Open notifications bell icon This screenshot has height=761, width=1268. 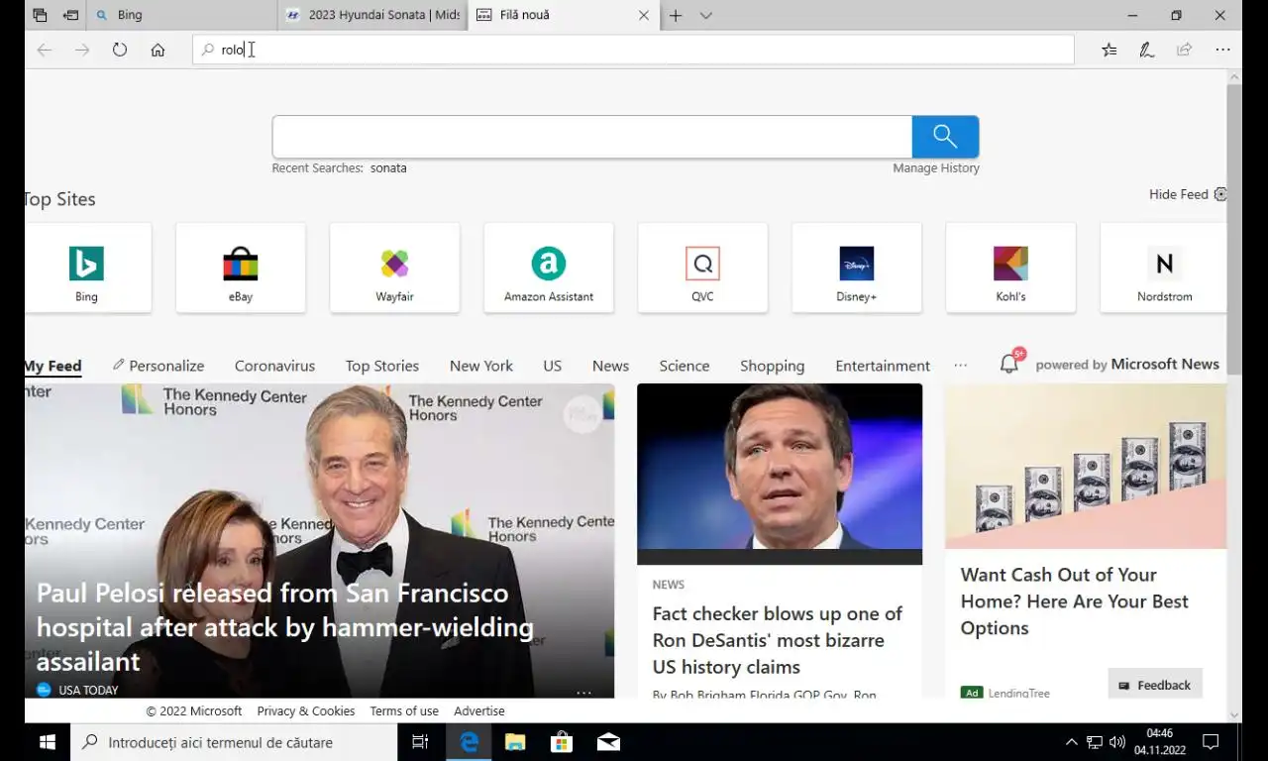[x=1009, y=364]
